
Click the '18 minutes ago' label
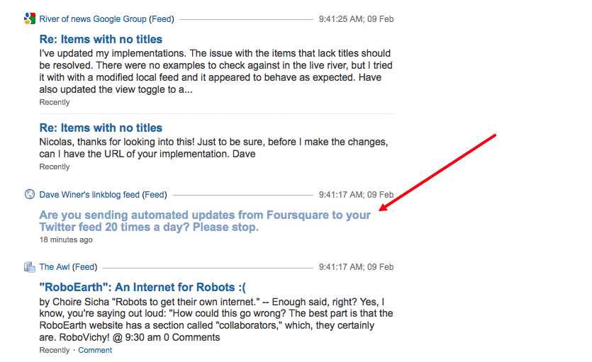66,239
